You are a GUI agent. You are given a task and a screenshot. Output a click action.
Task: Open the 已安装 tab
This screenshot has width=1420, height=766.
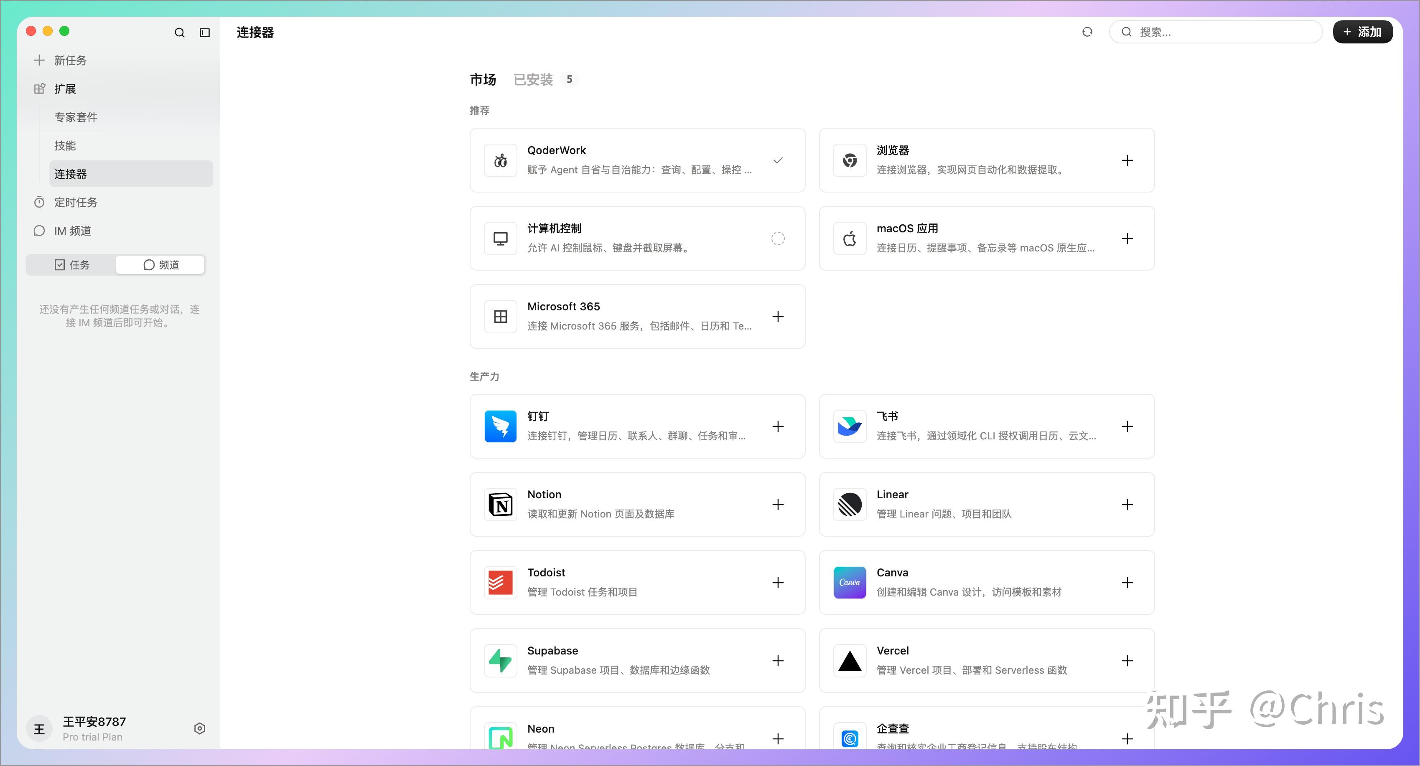pyautogui.click(x=533, y=79)
